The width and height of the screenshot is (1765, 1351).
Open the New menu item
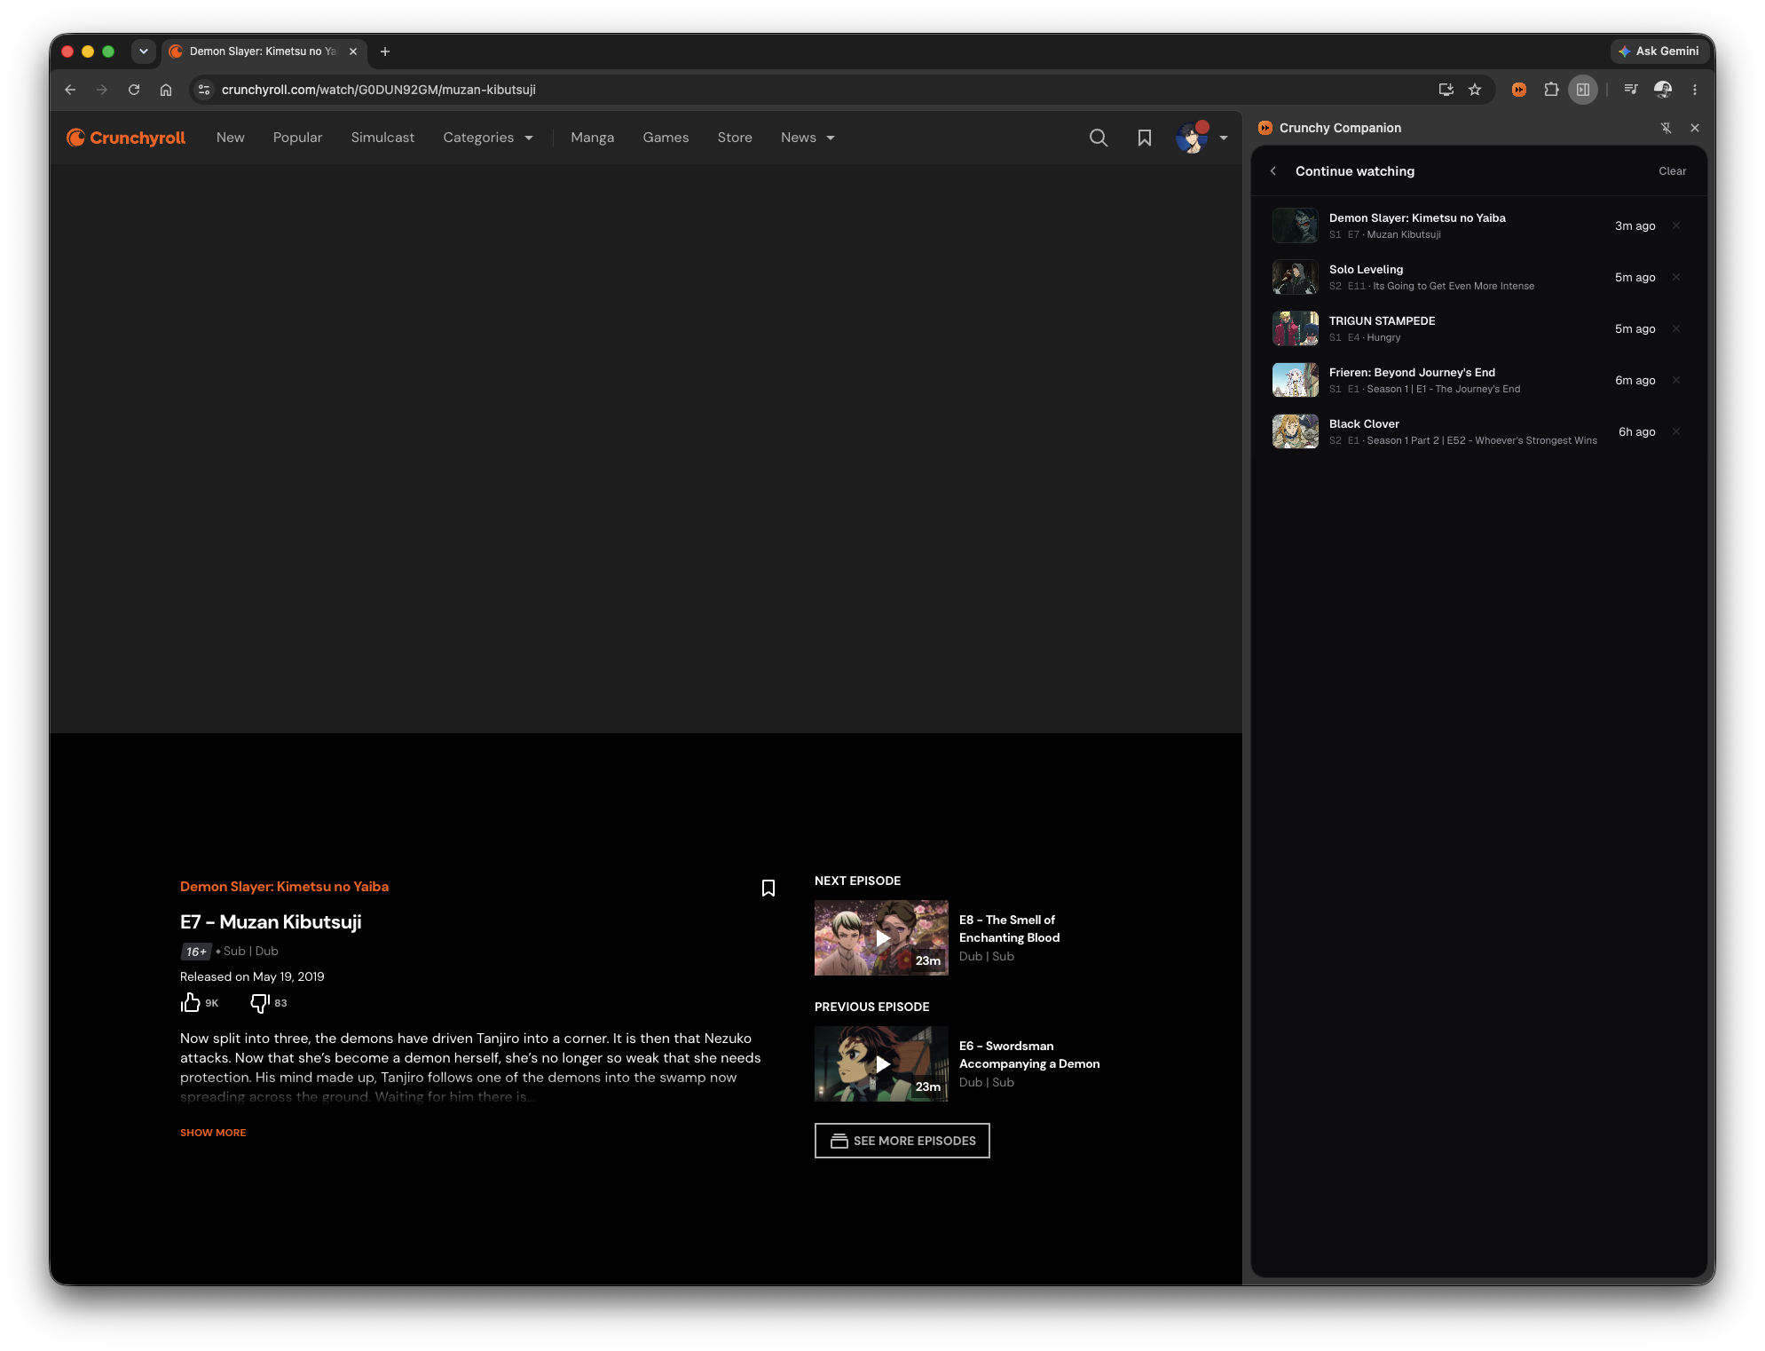click(231, 138)
